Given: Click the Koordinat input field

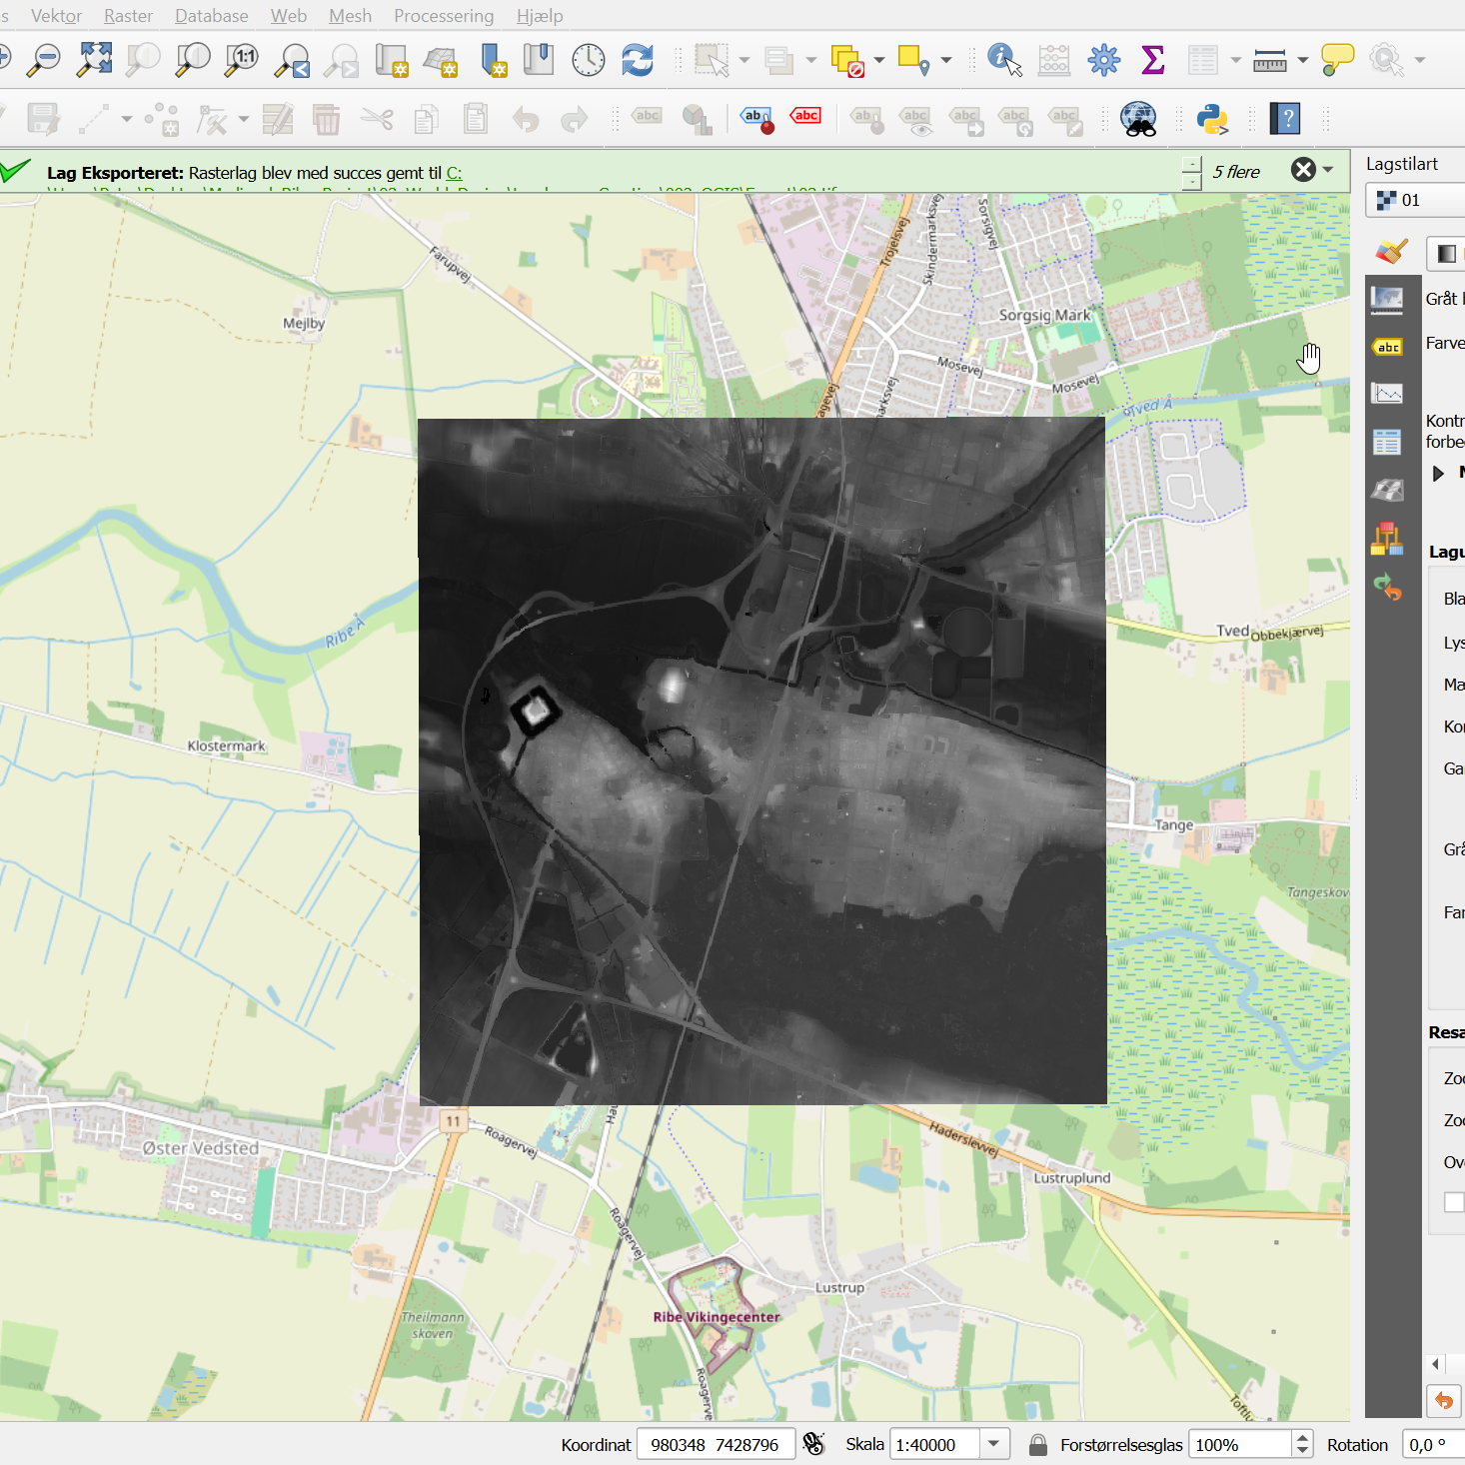Looking at the screenshot, I should click(x=716, y=1445).
